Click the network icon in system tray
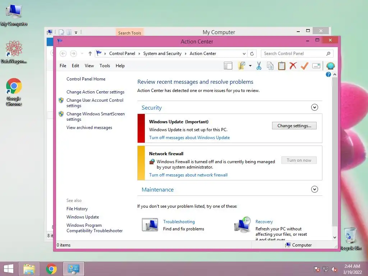 pyautogui.click(x=326, y=269)
